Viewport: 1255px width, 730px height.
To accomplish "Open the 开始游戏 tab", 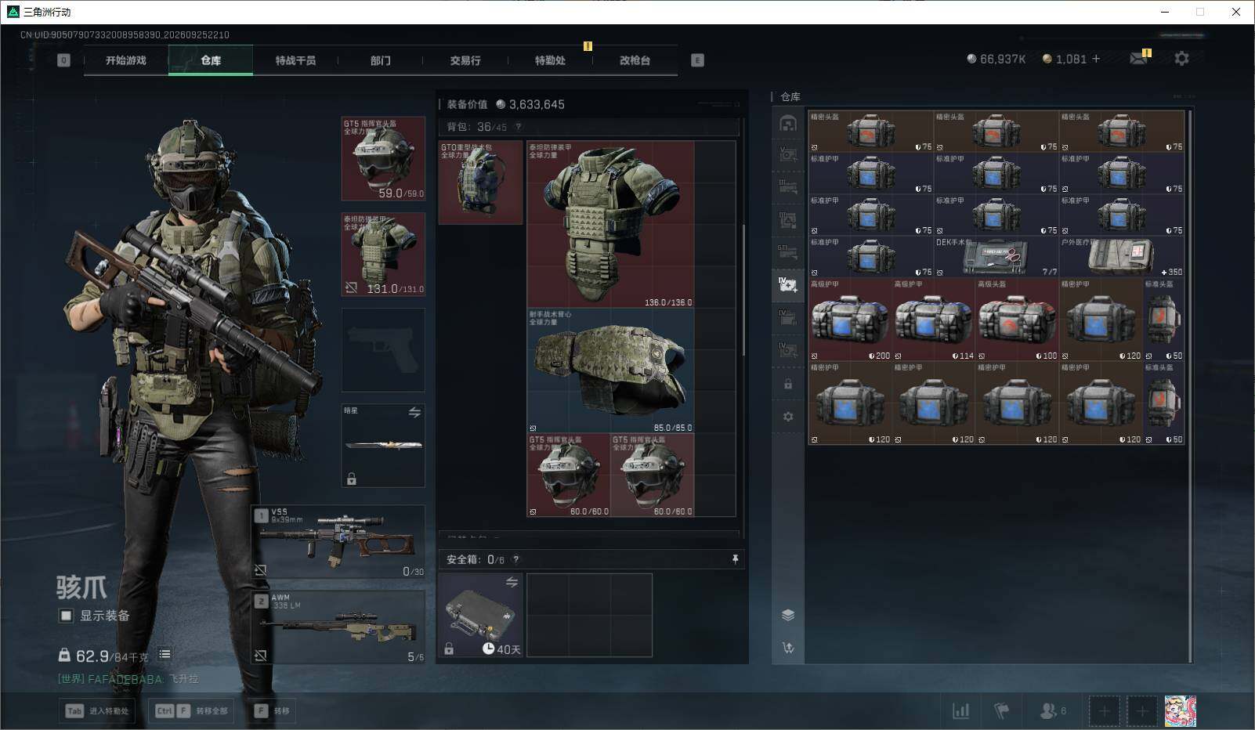I will 126,60.
